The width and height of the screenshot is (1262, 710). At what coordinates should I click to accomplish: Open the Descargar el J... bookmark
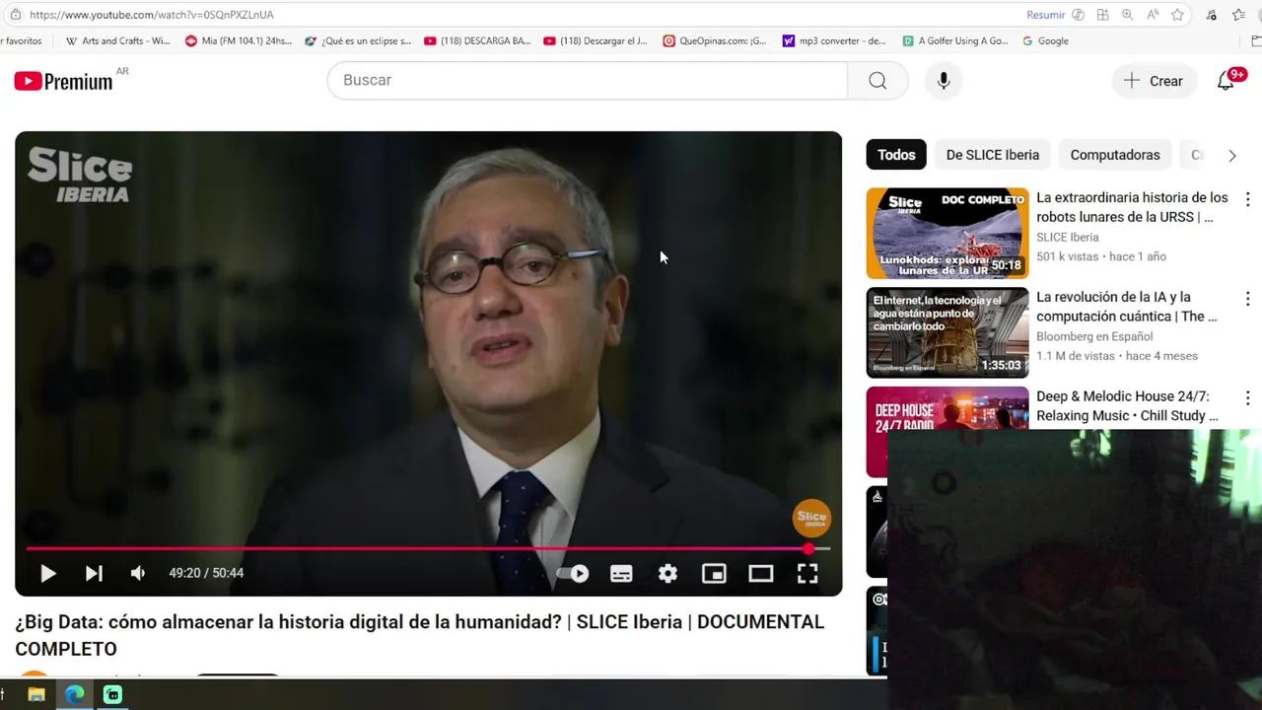pyautogui.click(x=596, y=41)
